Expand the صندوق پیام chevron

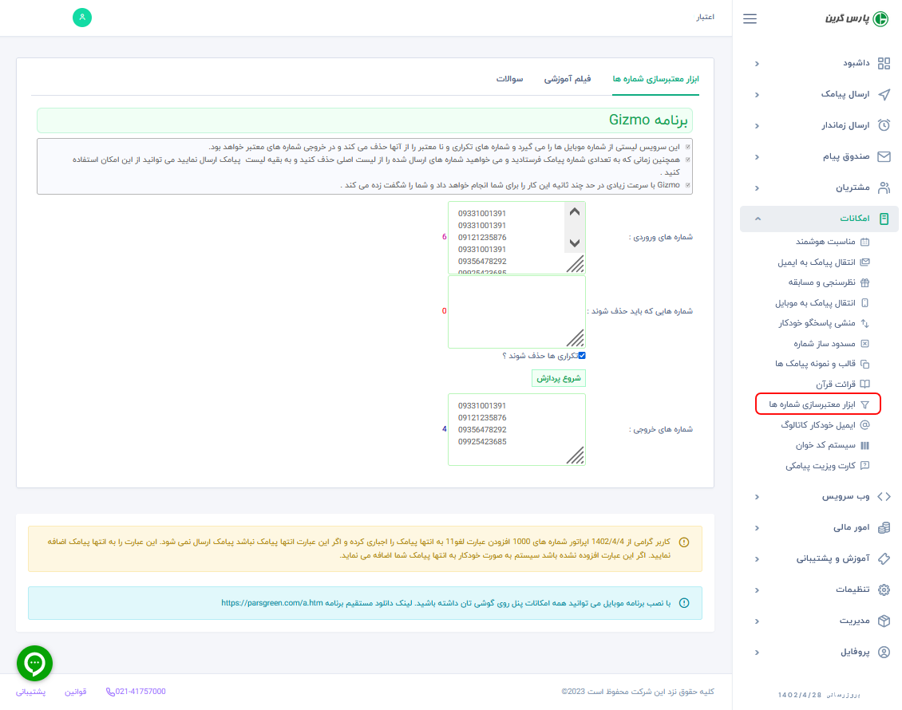(x=757, y=156)
